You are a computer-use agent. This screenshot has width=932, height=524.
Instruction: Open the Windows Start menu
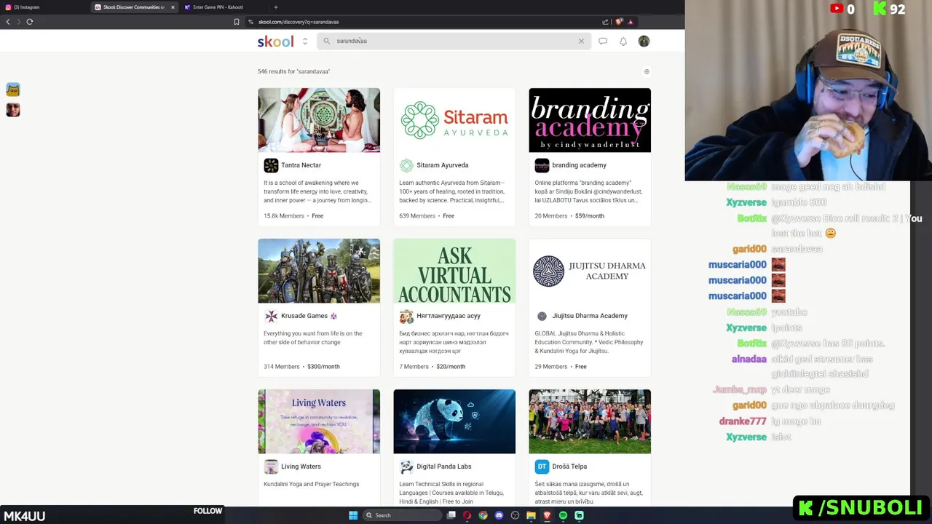pos(353,515)
